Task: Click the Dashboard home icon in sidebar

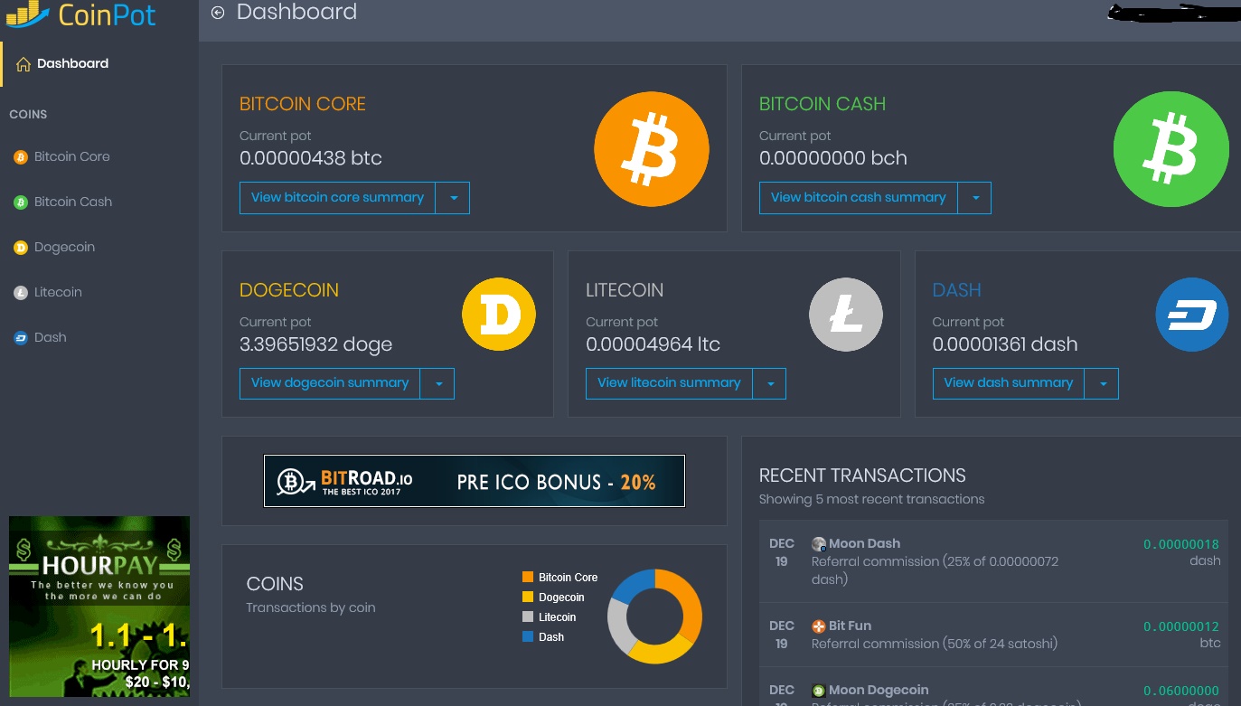Action: click(x=24, y=64)
